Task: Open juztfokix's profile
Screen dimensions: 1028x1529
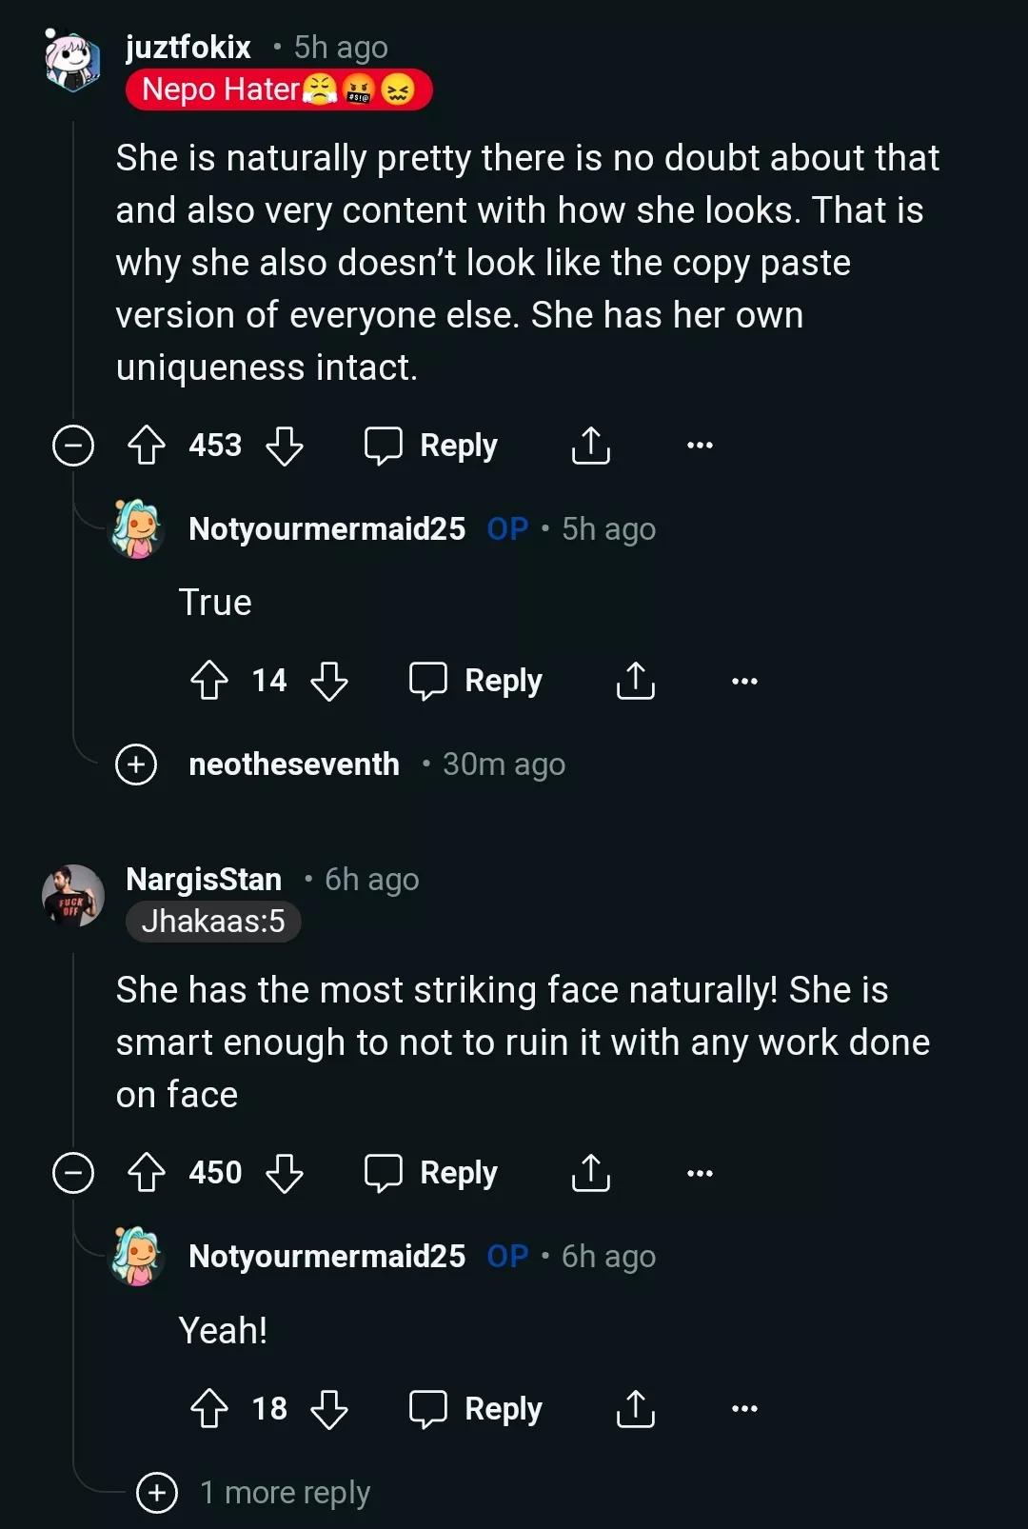Action: point(187,47)
